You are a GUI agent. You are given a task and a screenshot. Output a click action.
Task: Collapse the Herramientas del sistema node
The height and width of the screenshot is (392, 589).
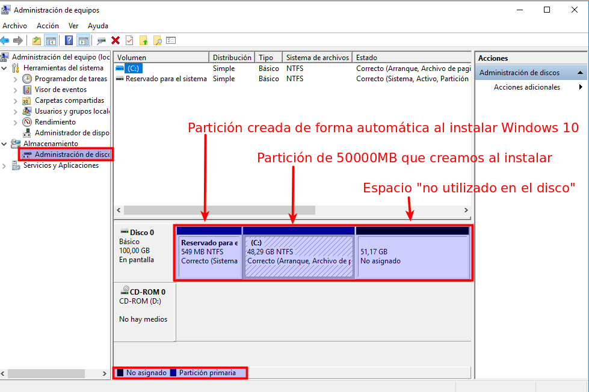(x=5, y=68)
